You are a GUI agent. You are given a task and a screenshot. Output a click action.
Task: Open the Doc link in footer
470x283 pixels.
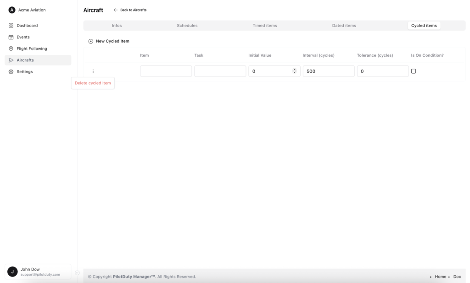457,277
